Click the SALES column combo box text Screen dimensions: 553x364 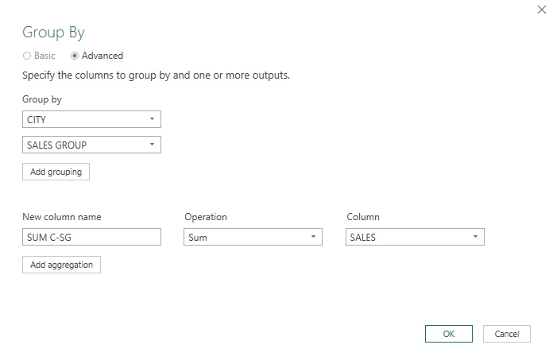point(362,238)
